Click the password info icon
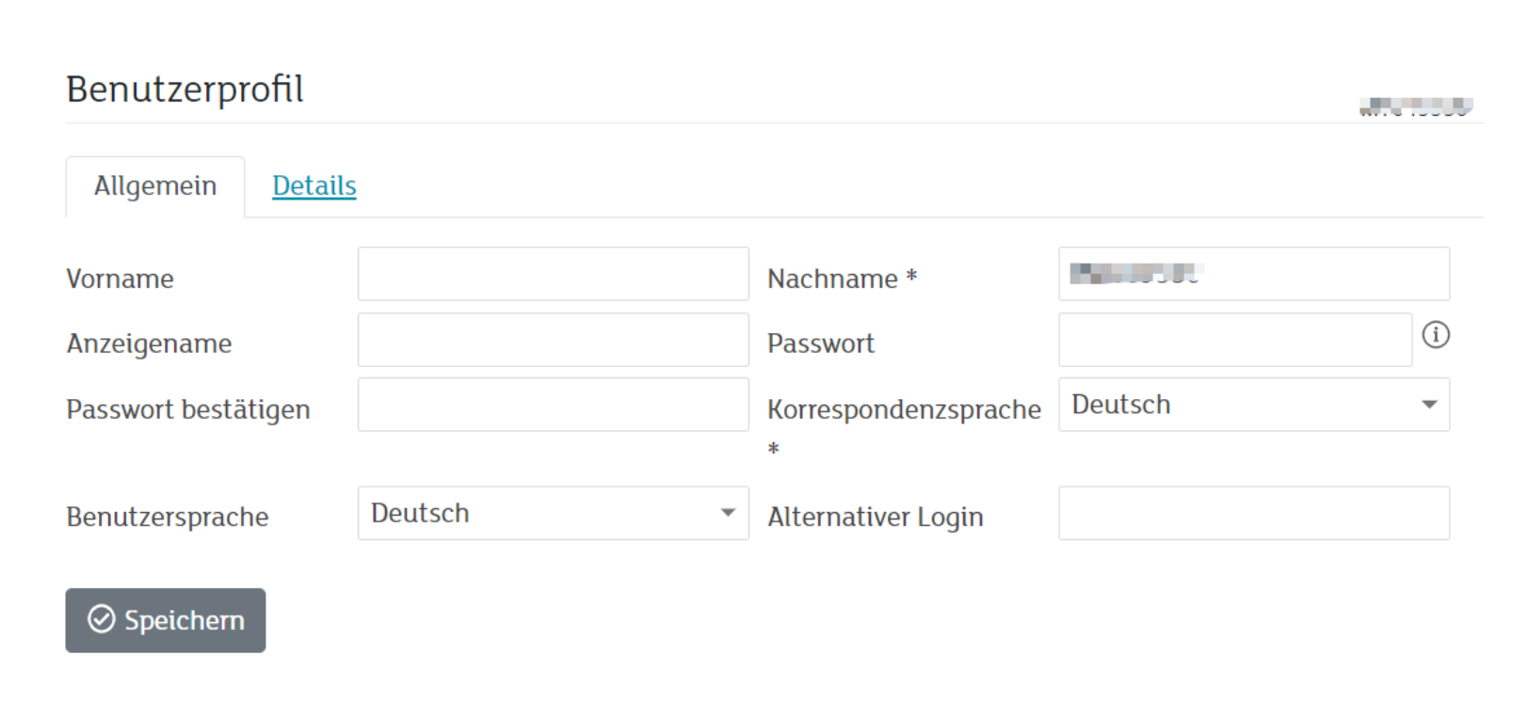This screenshot has height=703, width=1528. (1435, 335)
